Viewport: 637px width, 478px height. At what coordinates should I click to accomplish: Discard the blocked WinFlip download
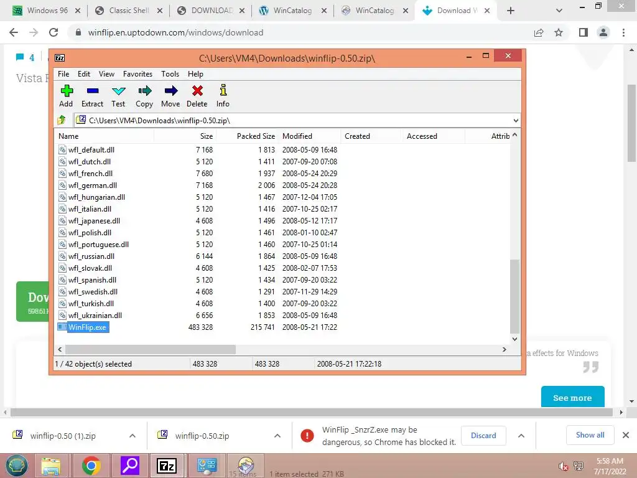point(483,436)
